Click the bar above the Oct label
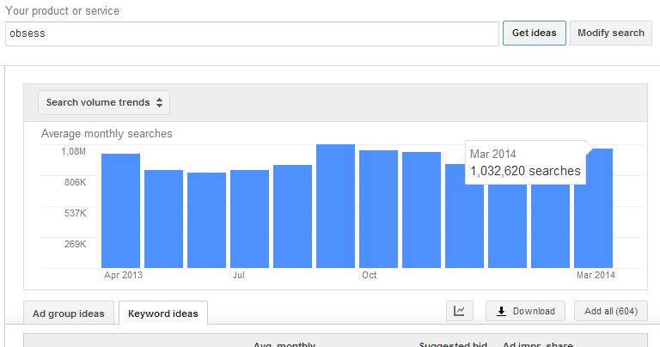 coord(378,209)
